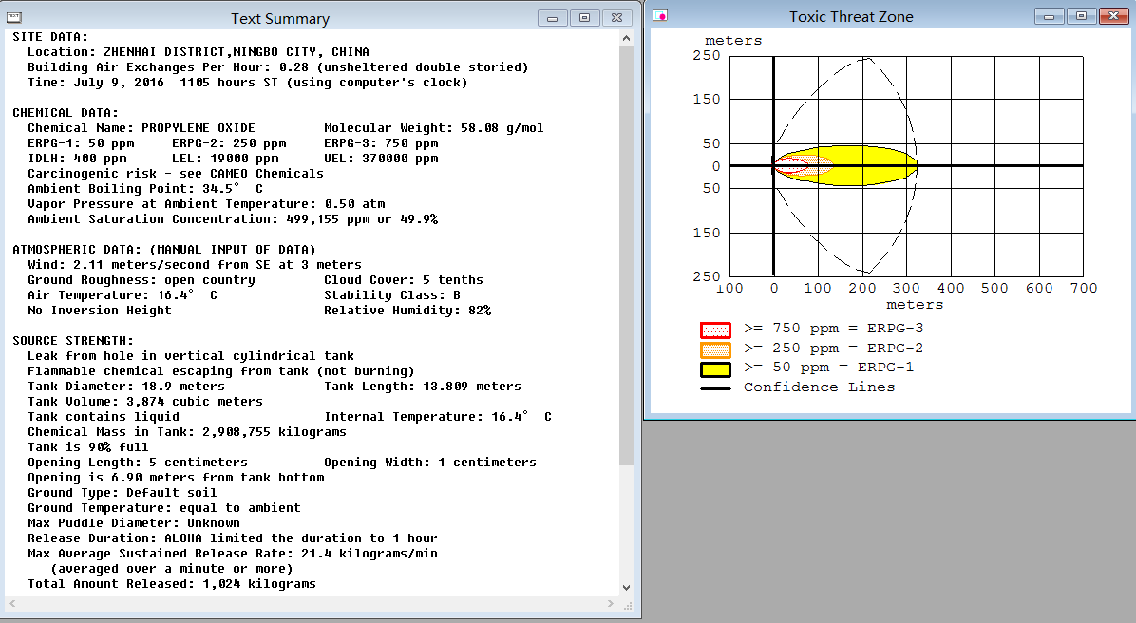
Task: Click the Toxic Threat Zone window system icon
Action: click(660, 15)
